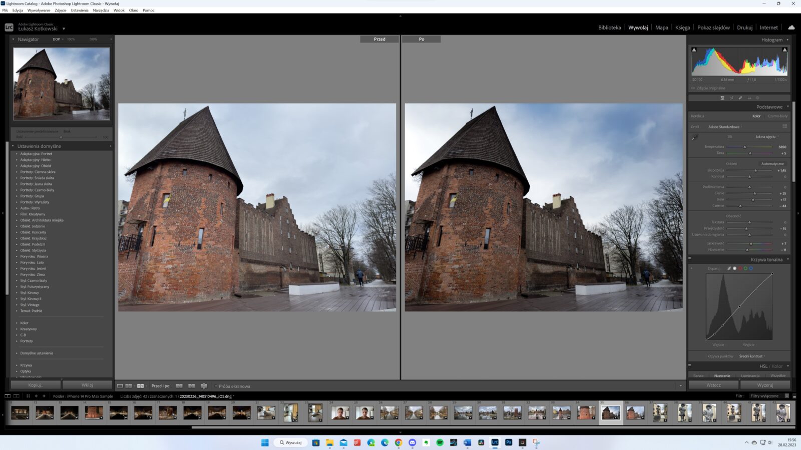Open Spotify from the Windows taskbar

pyautogui.click(x=440, y=442)
